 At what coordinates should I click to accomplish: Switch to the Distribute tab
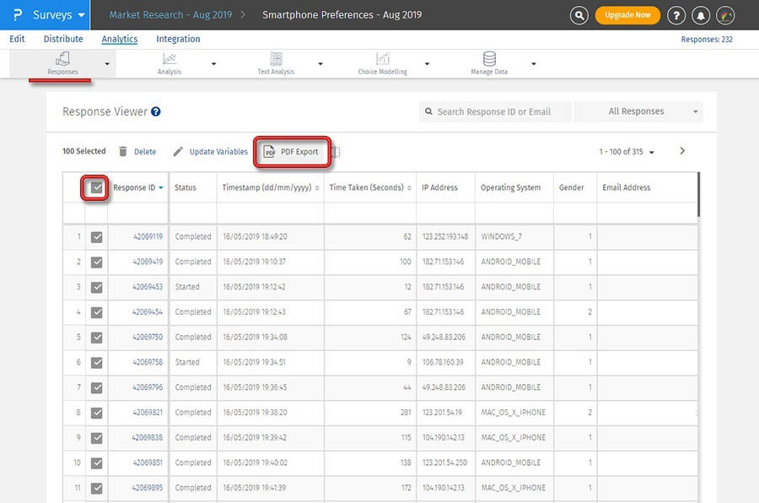(63, 39)
